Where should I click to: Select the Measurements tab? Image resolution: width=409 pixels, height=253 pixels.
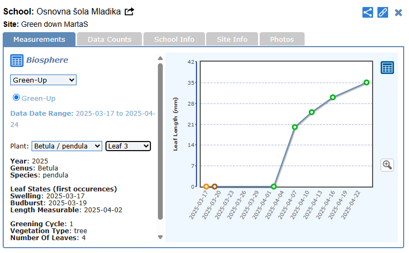[x=39, y=39]
